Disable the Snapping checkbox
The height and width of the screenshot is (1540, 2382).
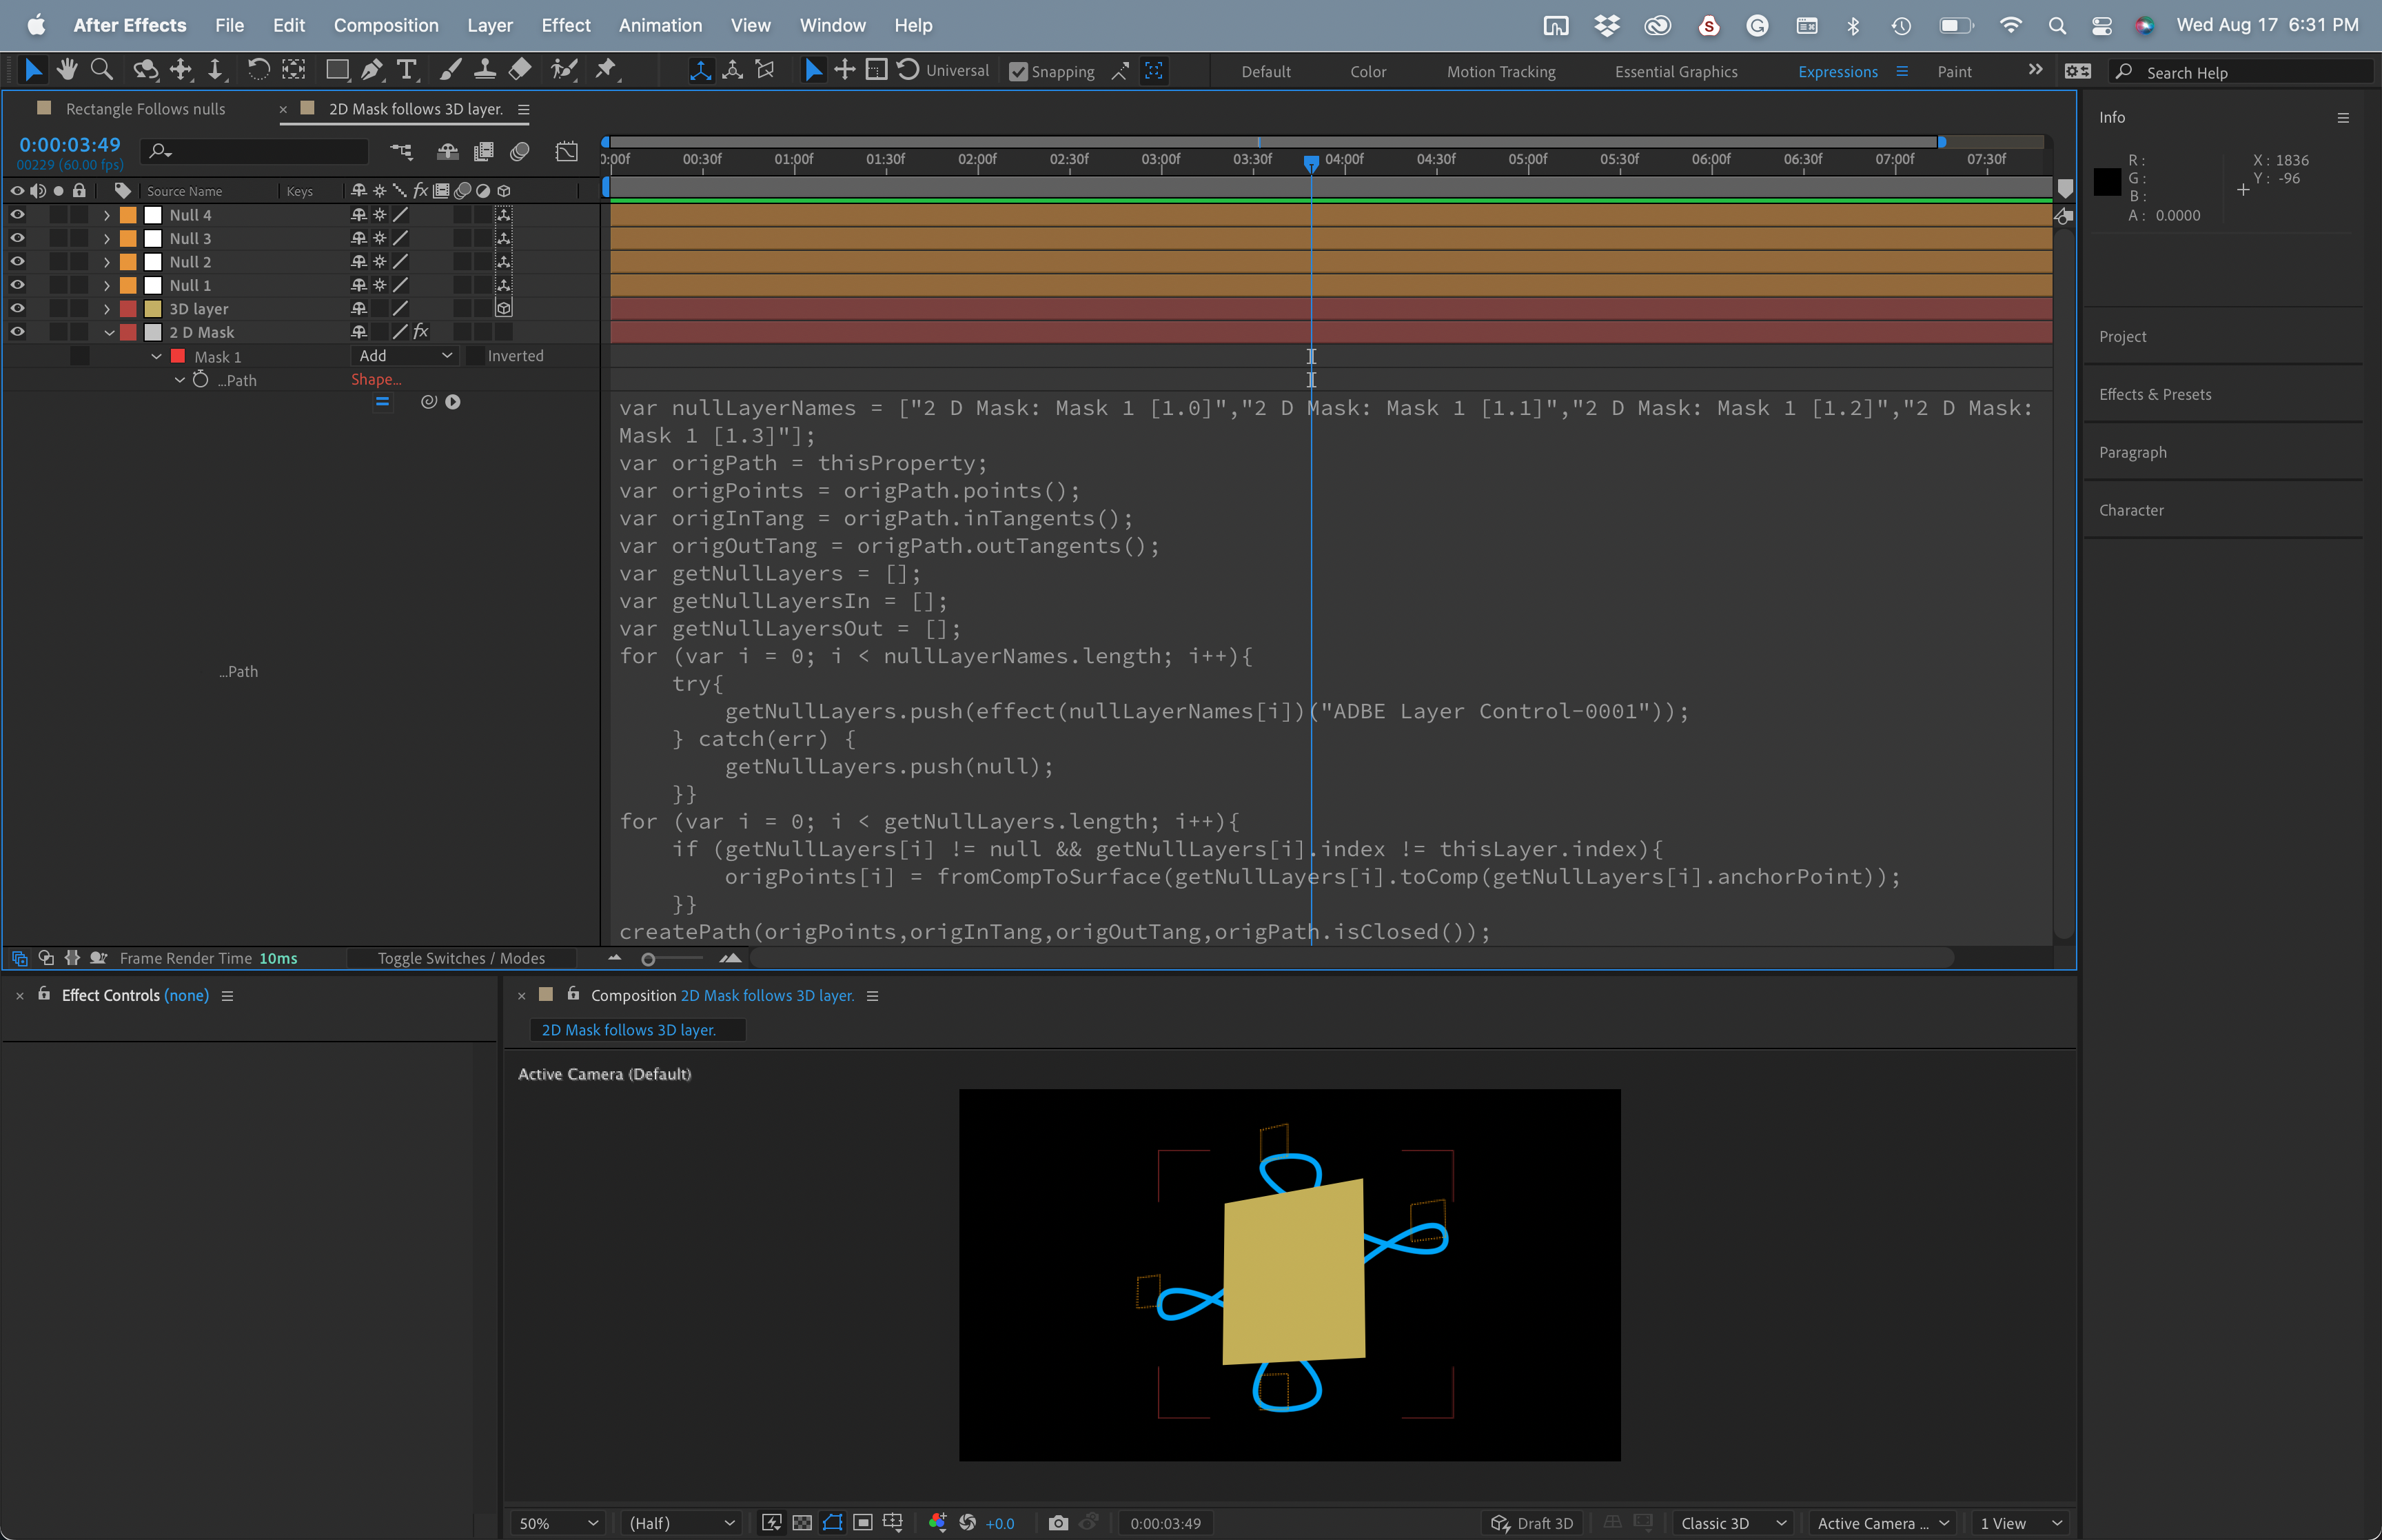(1019, 71)
